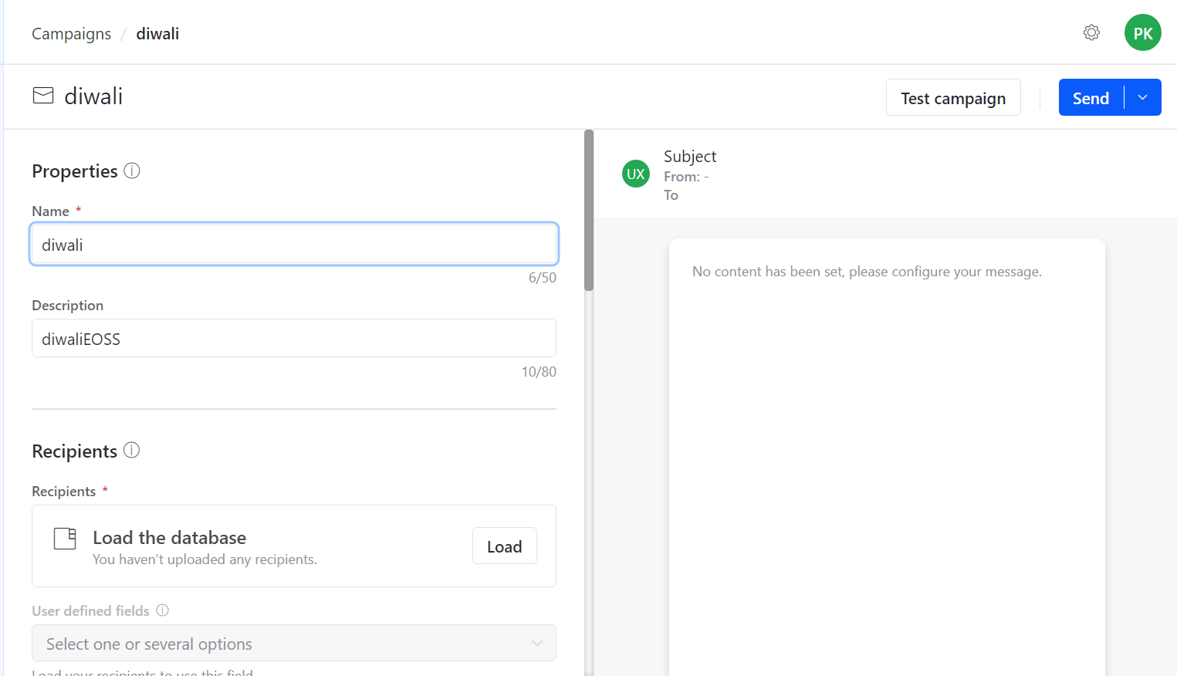Click Load to upload recipients
1177x676 pixels.
(505, 546)
